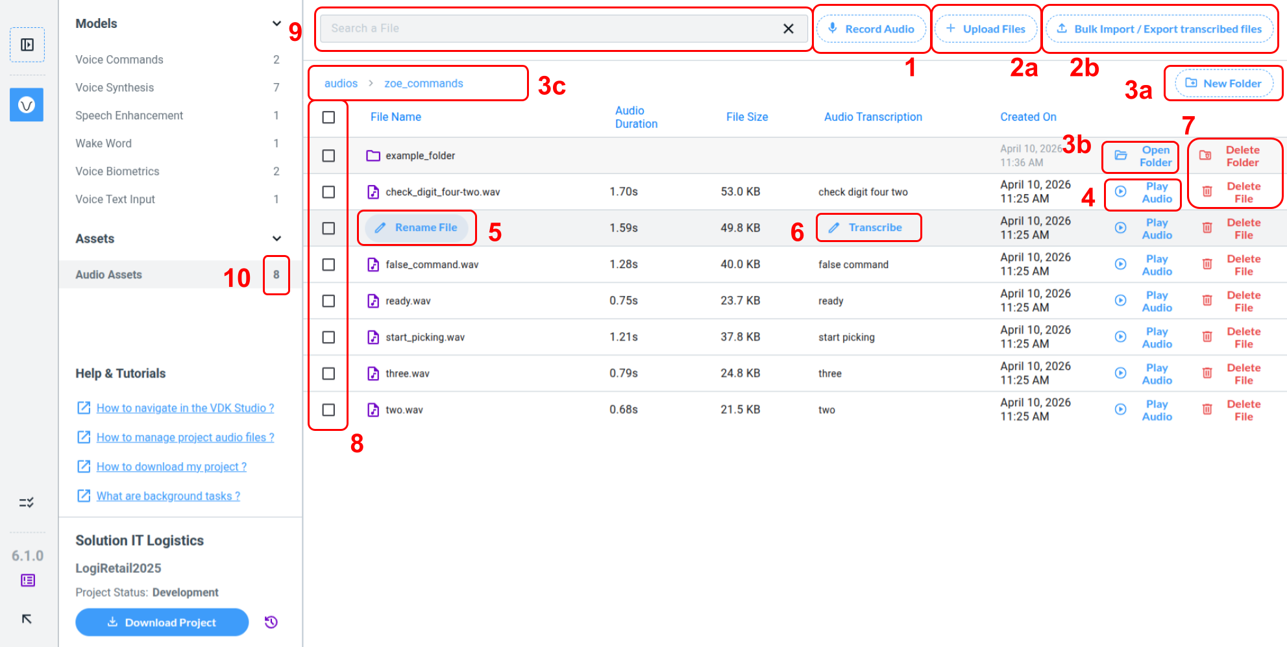The height and width of the screenshot is (647, 1287).
Task: Click the VDK logo icon in left rail
Action: click(x=27, y=105)
